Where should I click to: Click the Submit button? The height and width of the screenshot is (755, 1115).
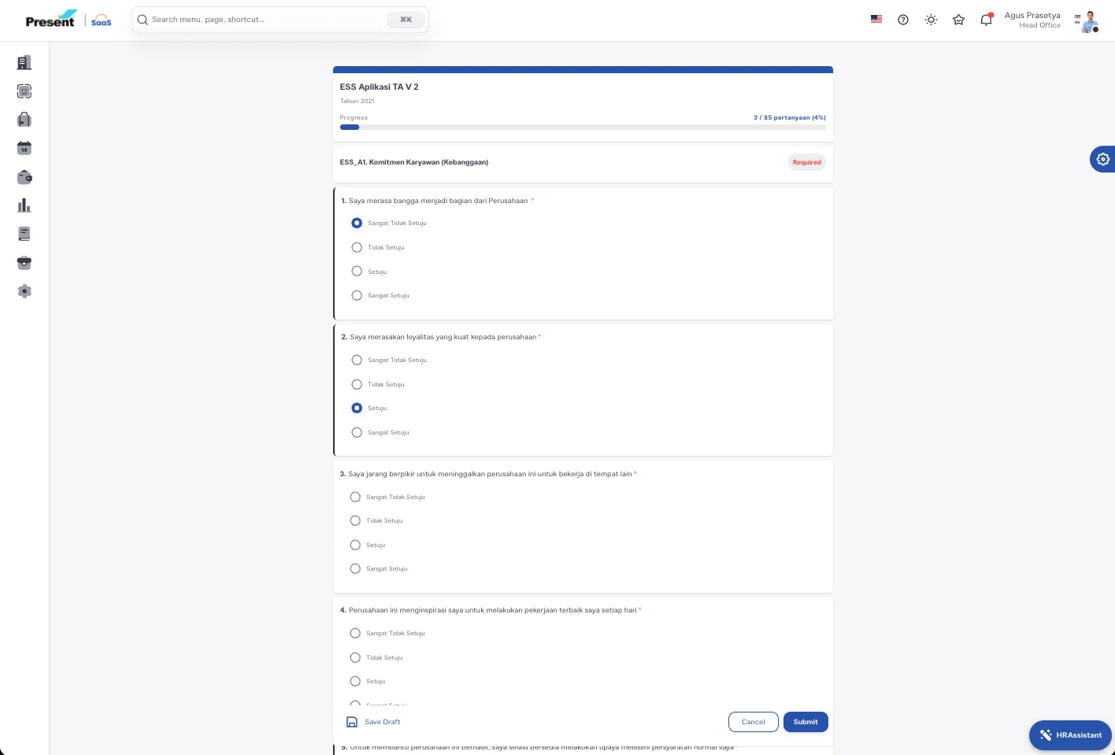pos(806,722)
